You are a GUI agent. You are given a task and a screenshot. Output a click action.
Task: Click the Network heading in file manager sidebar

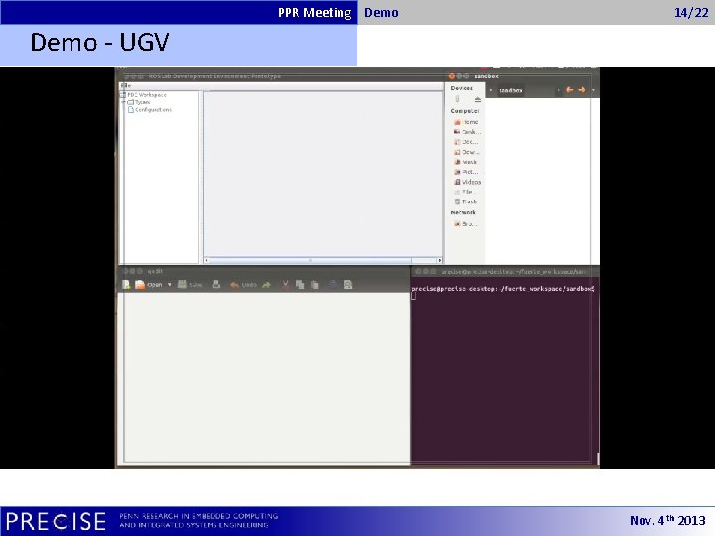tap(463, 212)
